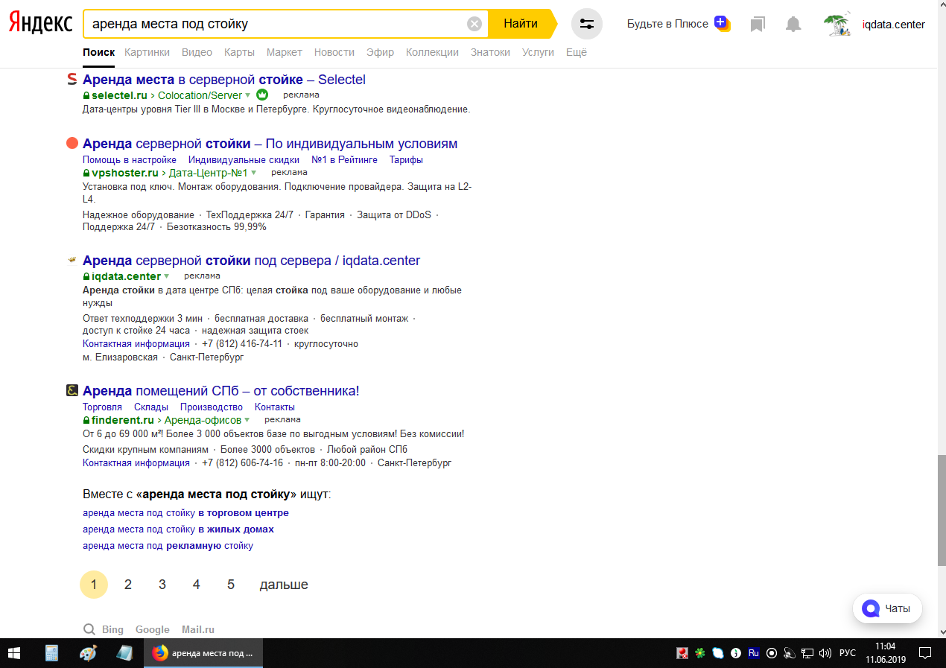The width and height of the screenshot is (946, 668).
Task: Open Notepad from the taskbar
Action: (124, 653)
